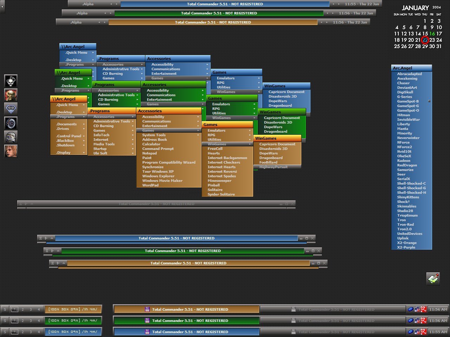
Task: Launch WordPad from Accessories menu
Action: [169, 185]
